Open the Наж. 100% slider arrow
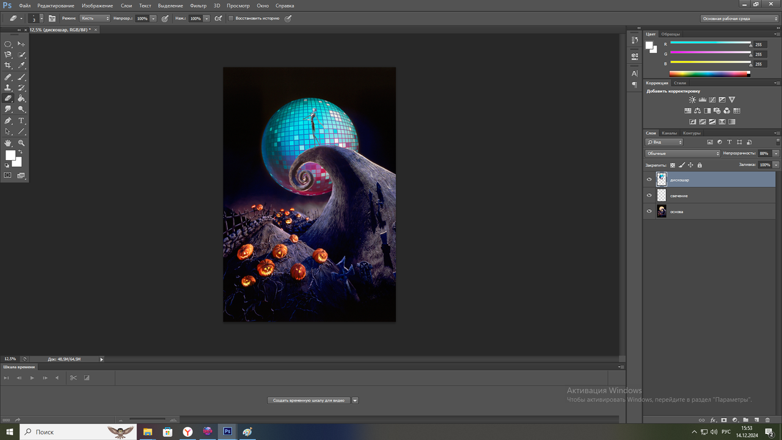Viewport: 782px width, 440px height. [x=206, y=18]
